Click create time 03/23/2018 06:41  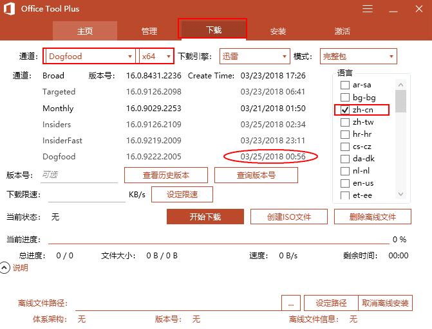pyautogui.click(x=273, y=92)
